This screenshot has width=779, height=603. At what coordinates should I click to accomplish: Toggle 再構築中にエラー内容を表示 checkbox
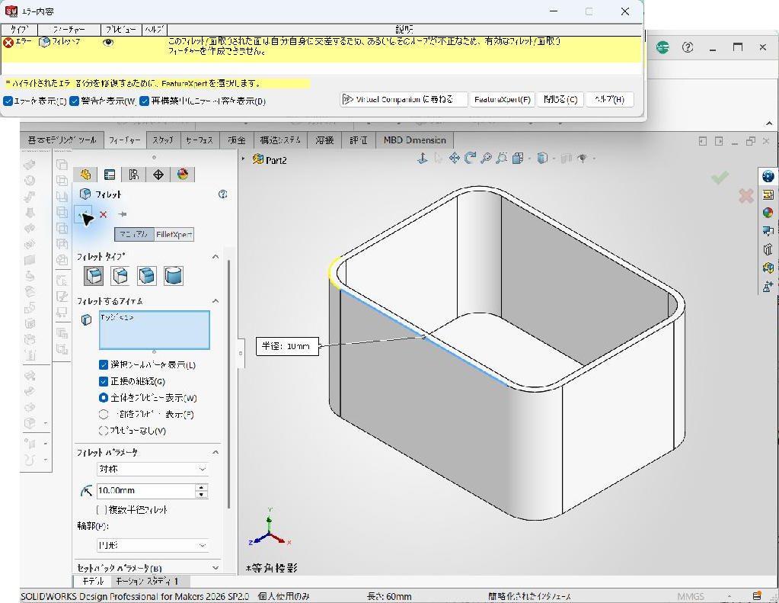[x=145, y=101]
